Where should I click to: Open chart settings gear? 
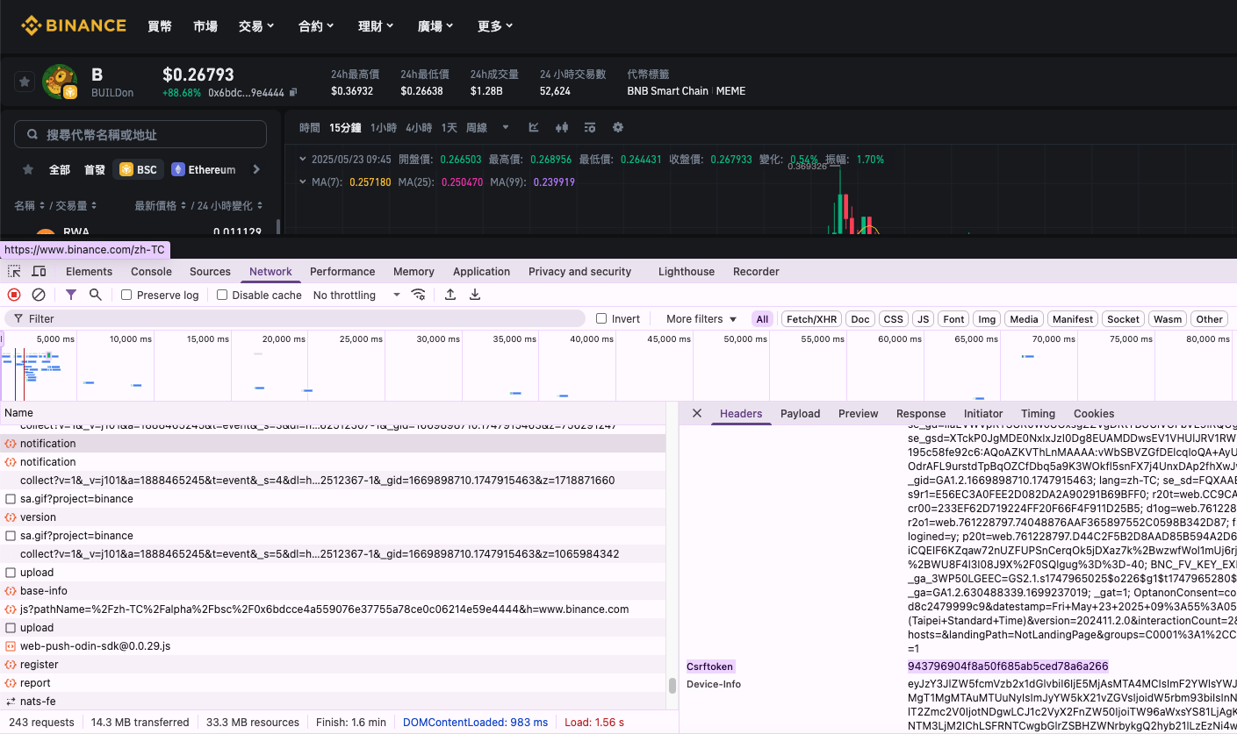(618, 127)
